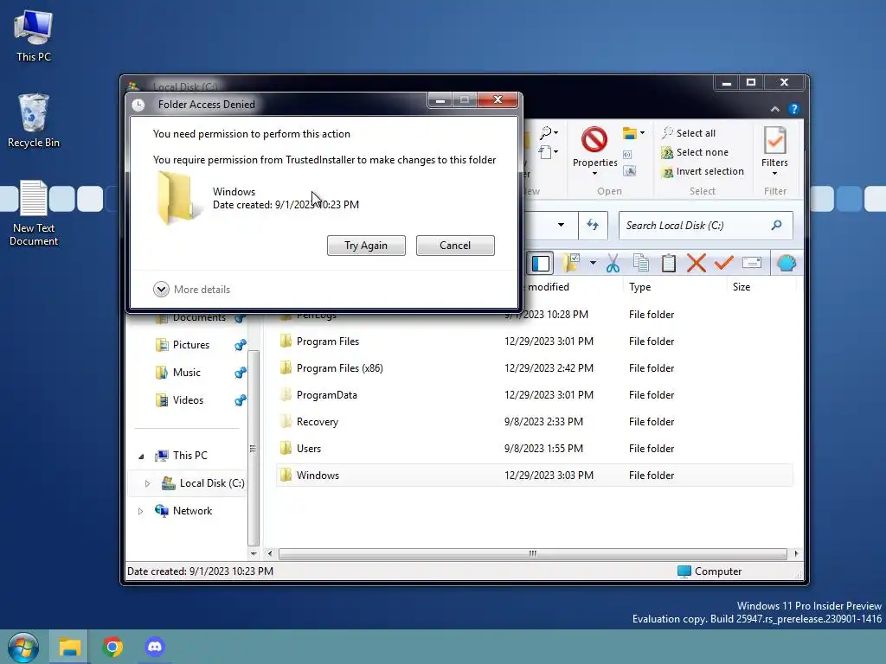The height and width of the screenshot is (664, 886).
Task: Click the pin icon beside Pictures
Action: point(241,345)
